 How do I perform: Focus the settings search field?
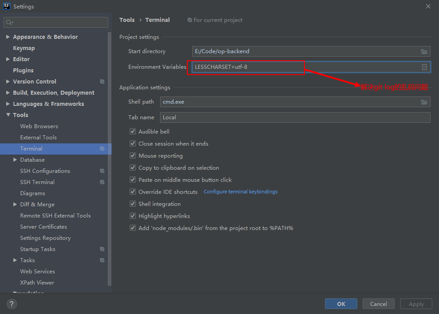[56, 22]
